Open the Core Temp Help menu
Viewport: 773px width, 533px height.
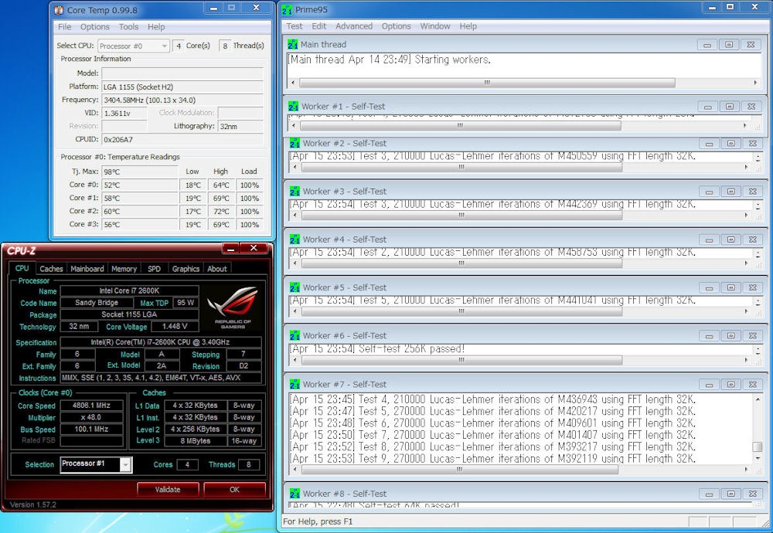pyautogui.click(x=156, y=26)
